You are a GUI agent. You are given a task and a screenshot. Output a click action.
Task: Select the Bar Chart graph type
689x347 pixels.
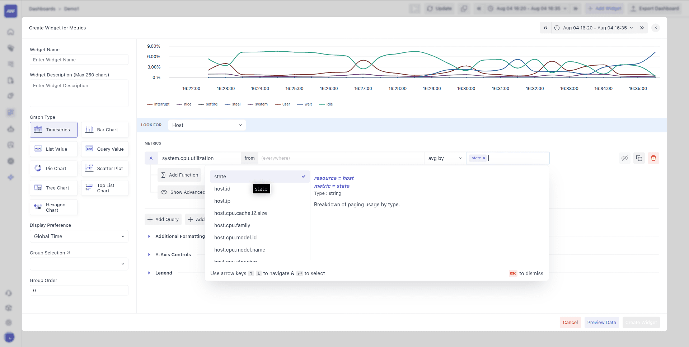104,130
